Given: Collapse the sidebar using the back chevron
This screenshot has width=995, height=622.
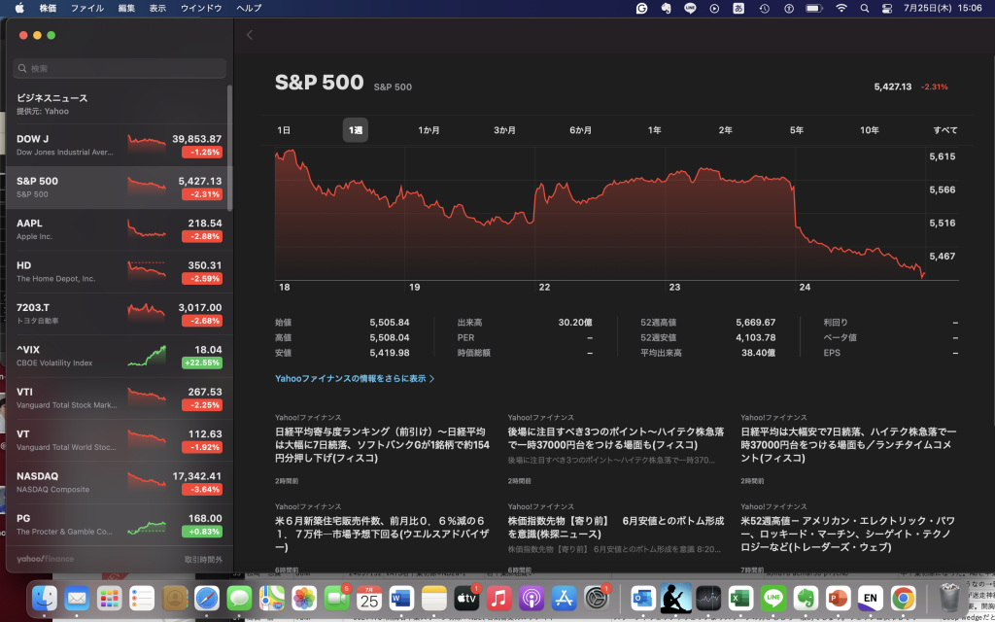Looking at the screenshot, I should [x=249, y=33].
